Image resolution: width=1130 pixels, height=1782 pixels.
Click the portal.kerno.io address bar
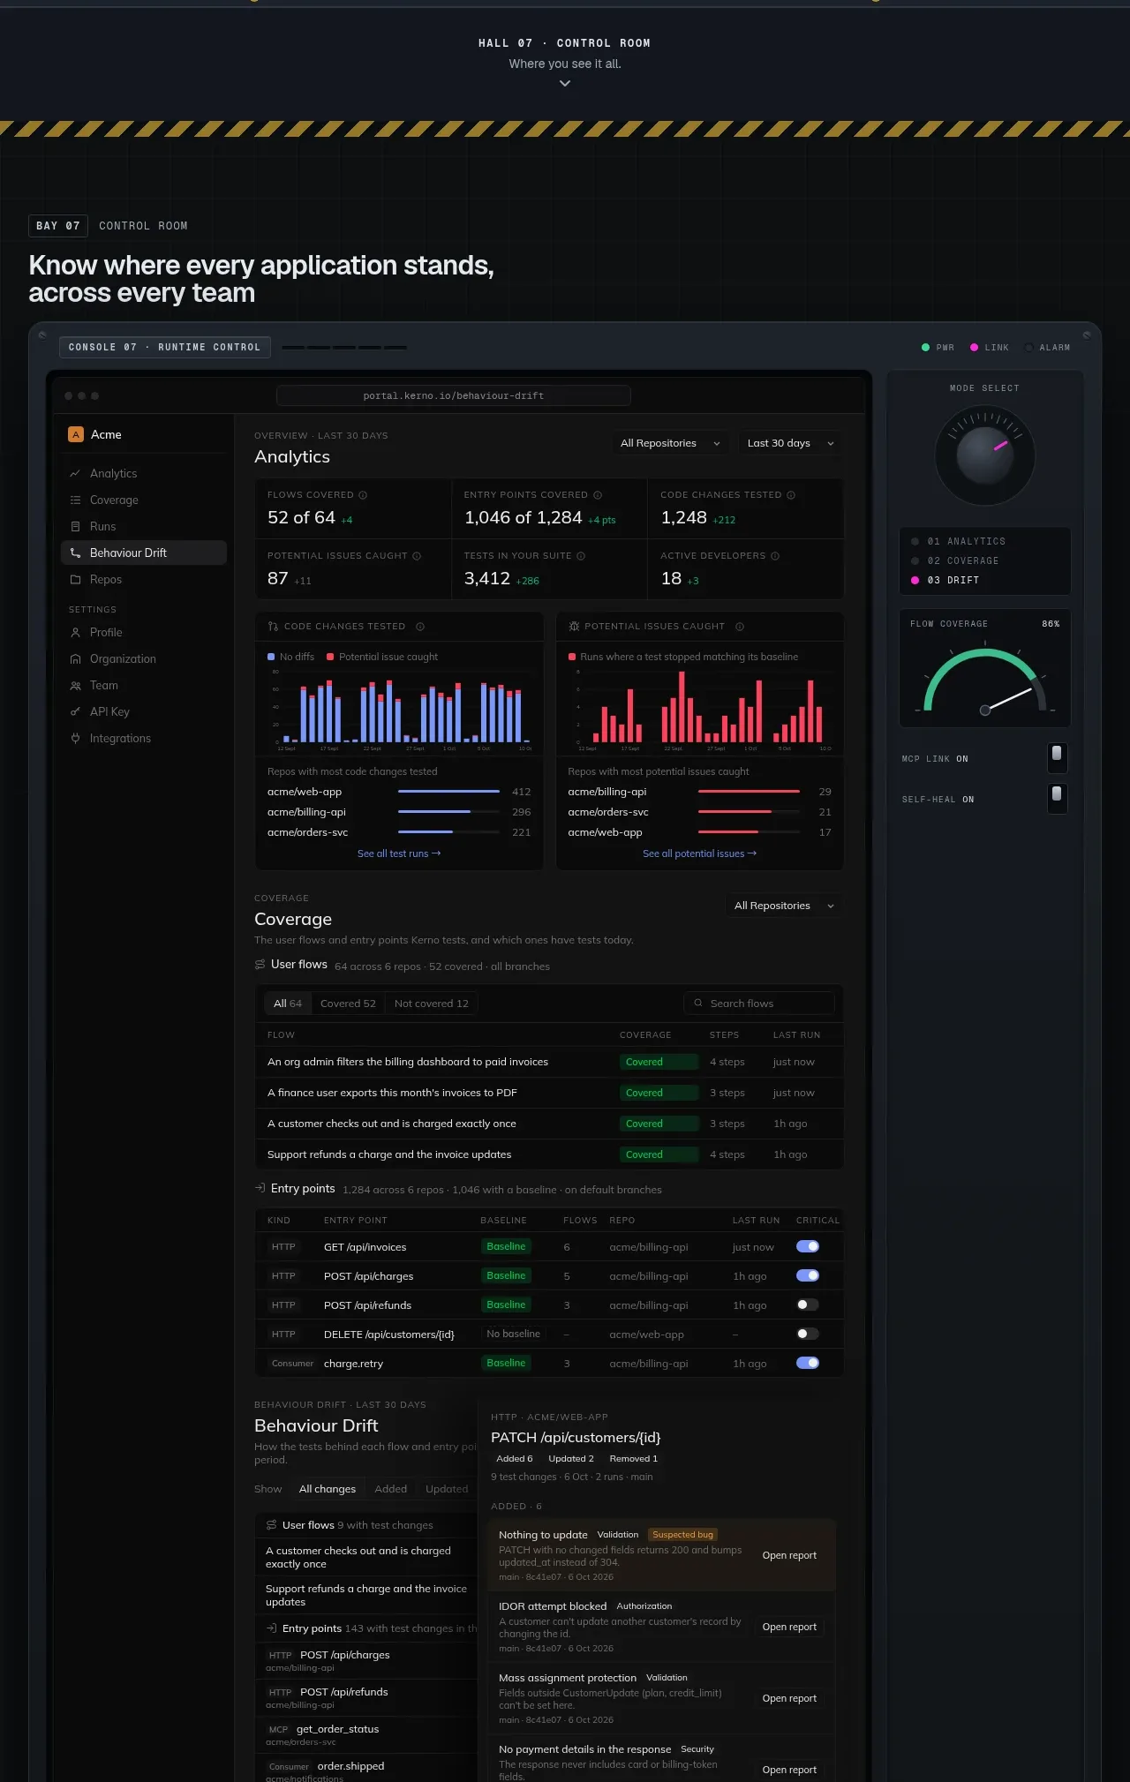[454, 395]
